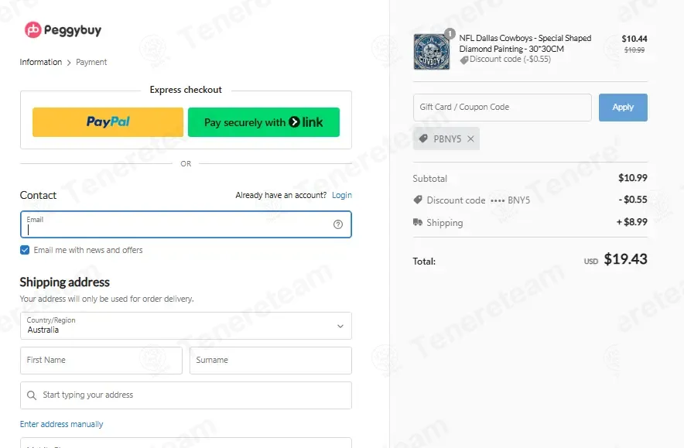Click the struck-through $10.99 price
684x448 pixels.
634,50
